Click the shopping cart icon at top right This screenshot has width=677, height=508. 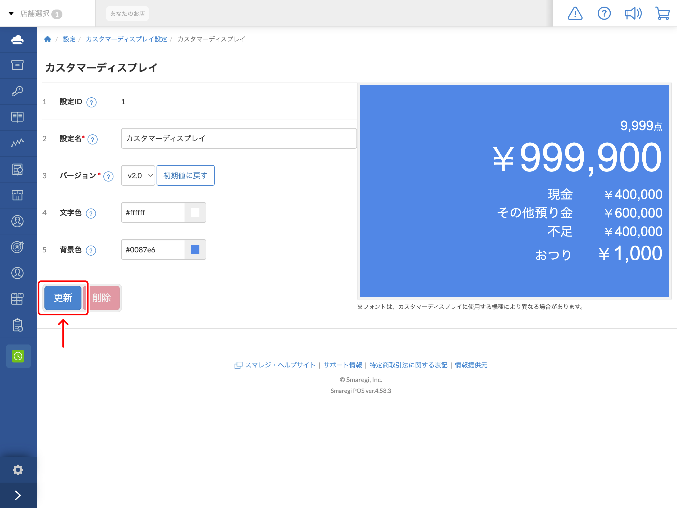pos(662,13)
